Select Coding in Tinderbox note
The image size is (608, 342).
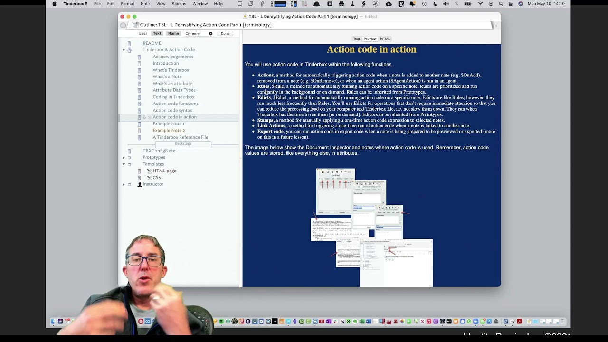pyautogui.click(x=173, y=97)
